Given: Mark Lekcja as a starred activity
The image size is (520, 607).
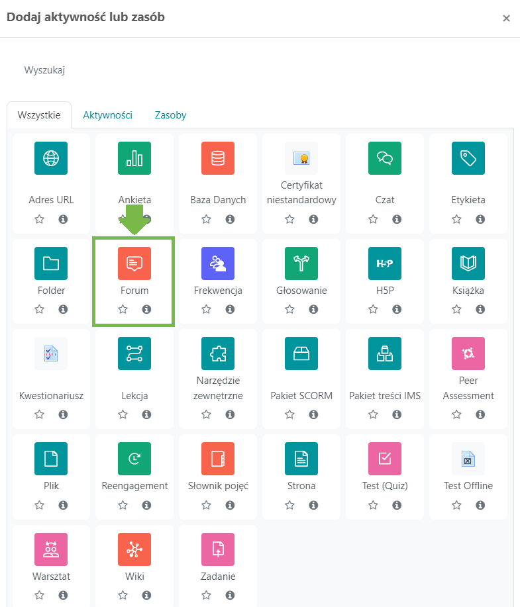Looking at the screenshot, I should point(123,414).
